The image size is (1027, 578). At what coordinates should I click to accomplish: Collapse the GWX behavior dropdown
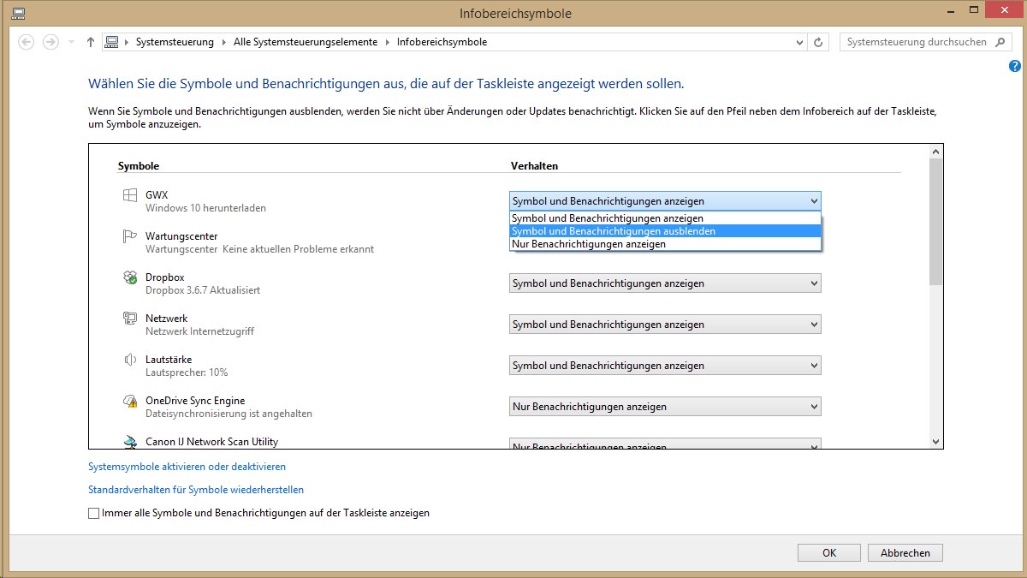[x=665, y=201]
